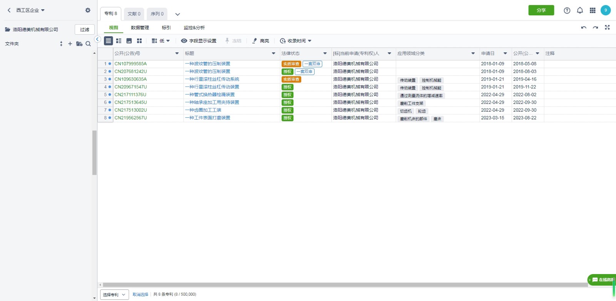
Task: Open 当前申请(专利权)人 column dropdown arrow
Action: [389, 54]
